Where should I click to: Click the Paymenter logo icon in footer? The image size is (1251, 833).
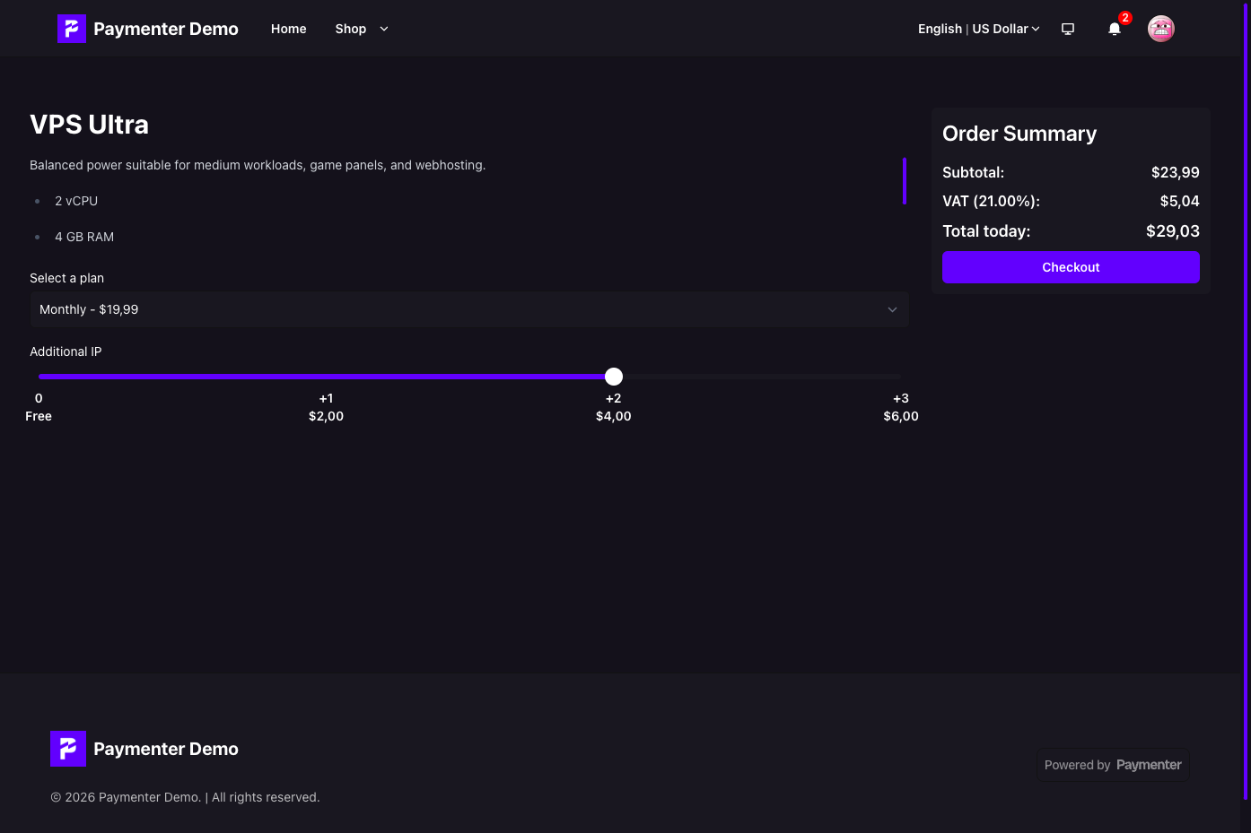tap(68, 749)
